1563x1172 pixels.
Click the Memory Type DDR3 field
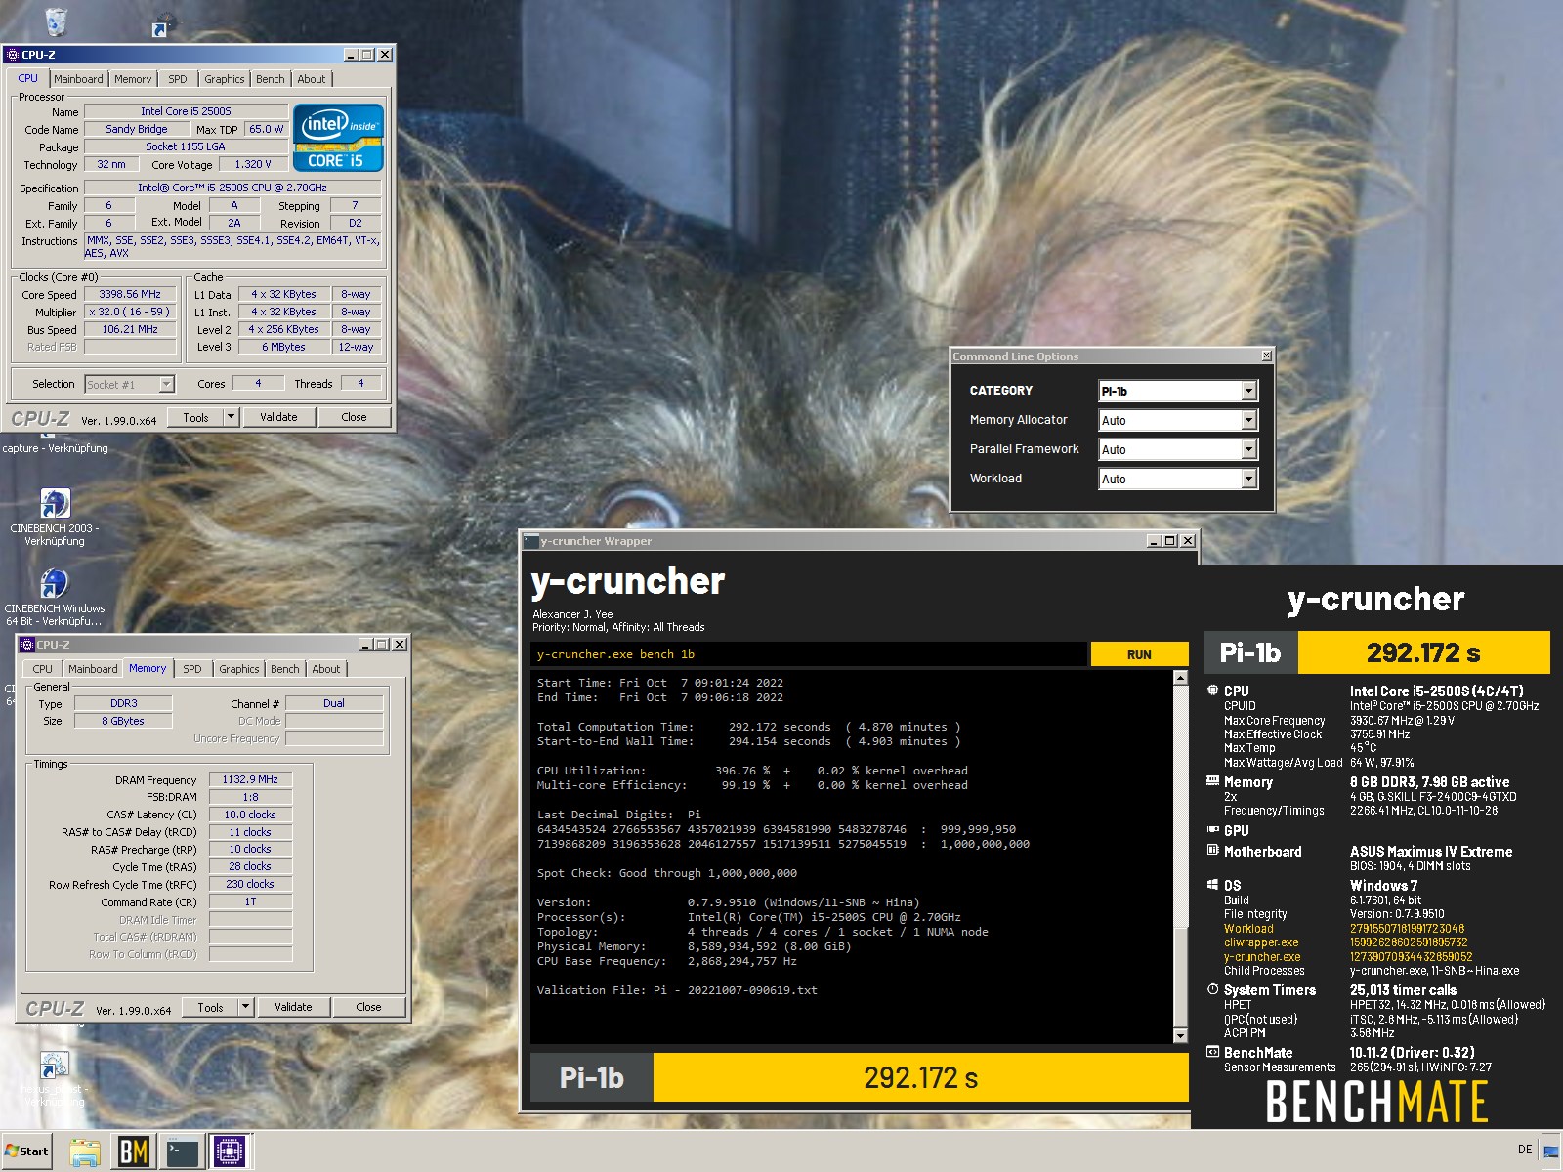click(x=124, y=703)
